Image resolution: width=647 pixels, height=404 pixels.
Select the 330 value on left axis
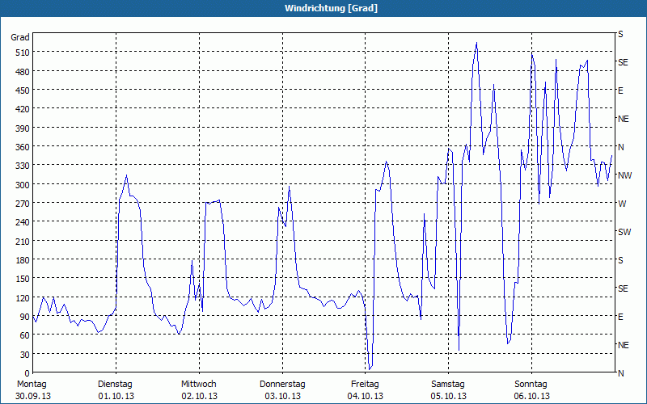point(23,166)
